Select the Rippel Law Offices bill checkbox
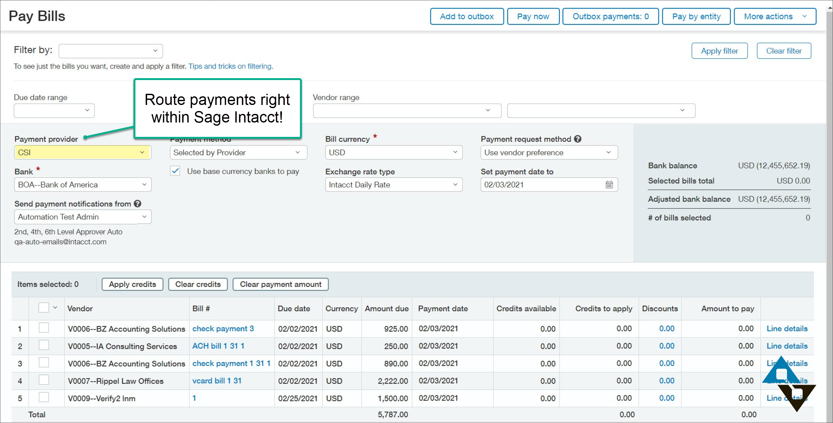Screen dimensions: 833x423 click(x=44, y=380)
